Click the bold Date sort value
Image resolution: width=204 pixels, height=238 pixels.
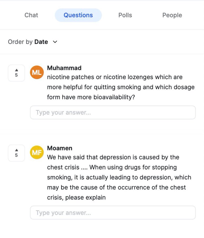tap(41, 42)
